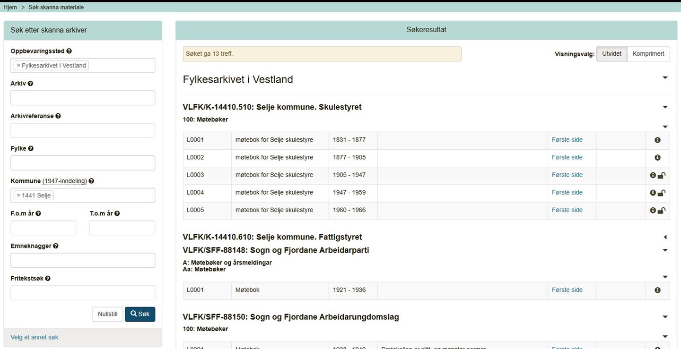Collapse Fylkesarkivet i Vestland section
681x349 pixels.
pyautogui.click(x=665, y=78)
